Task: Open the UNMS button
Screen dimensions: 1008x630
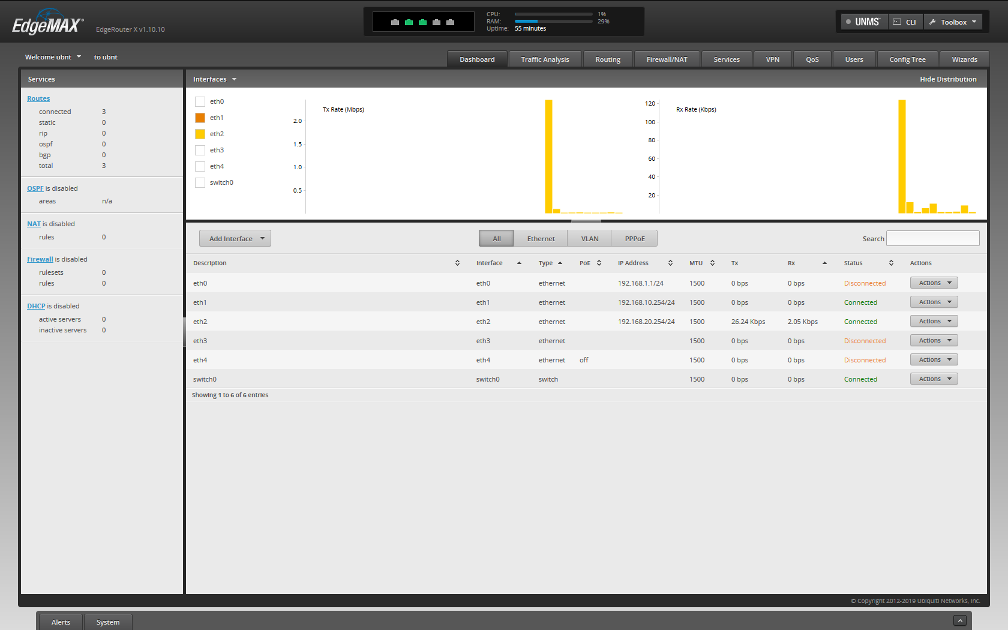Action: (864, 22)
